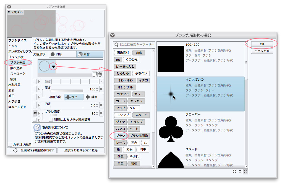Open the ブラシサイズ category

pyautogui.click(x=17, y=40)
